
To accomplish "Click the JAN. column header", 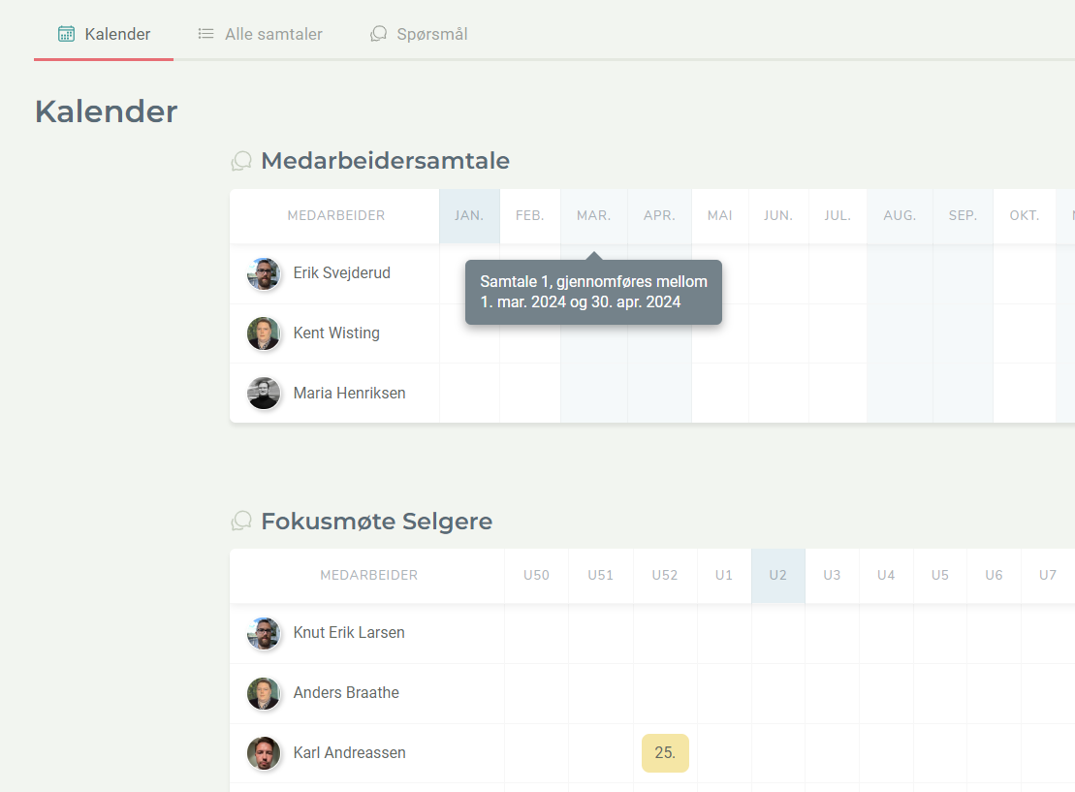I will 469,216.
